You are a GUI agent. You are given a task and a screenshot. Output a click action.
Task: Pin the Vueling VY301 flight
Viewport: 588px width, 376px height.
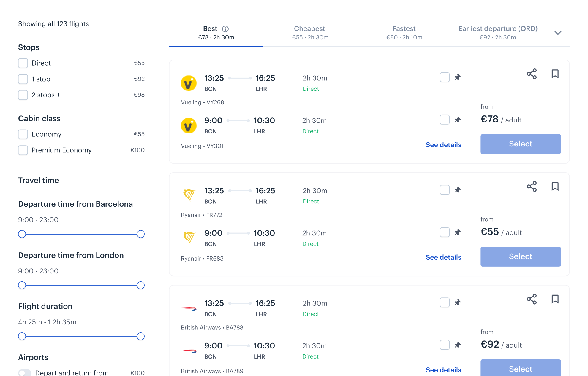click(x=458, y=120)
